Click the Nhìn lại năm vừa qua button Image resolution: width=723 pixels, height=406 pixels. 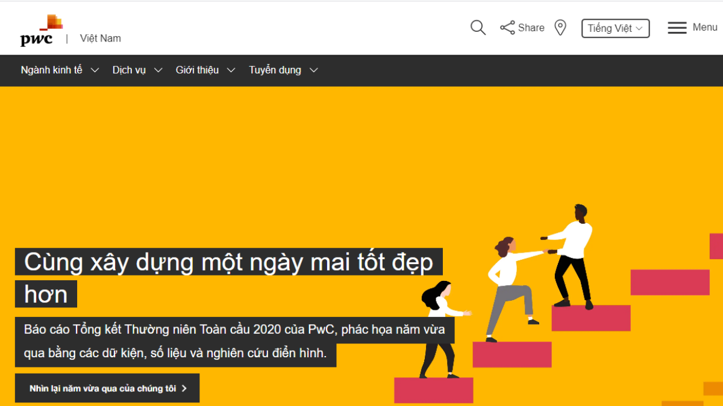(x=107, y=388)
